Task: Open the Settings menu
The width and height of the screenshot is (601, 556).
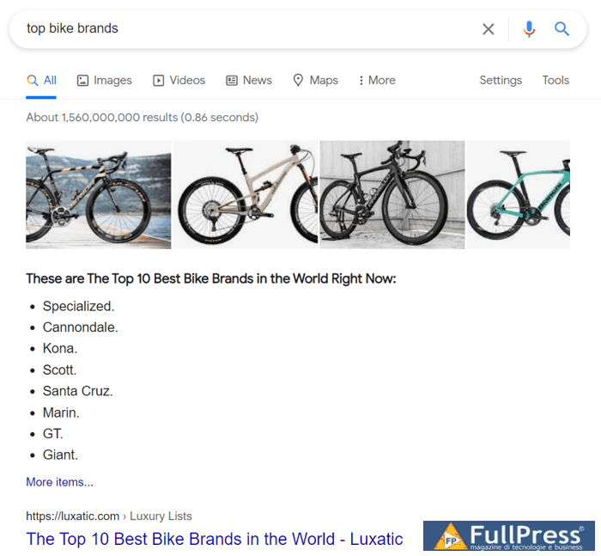Action: pyautogui.click(x=501, y=80)
